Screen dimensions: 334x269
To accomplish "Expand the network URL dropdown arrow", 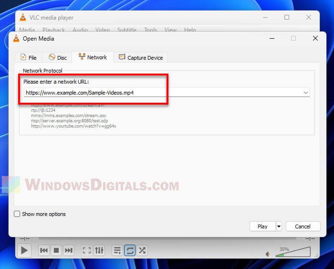I will (x=306, y=93).
